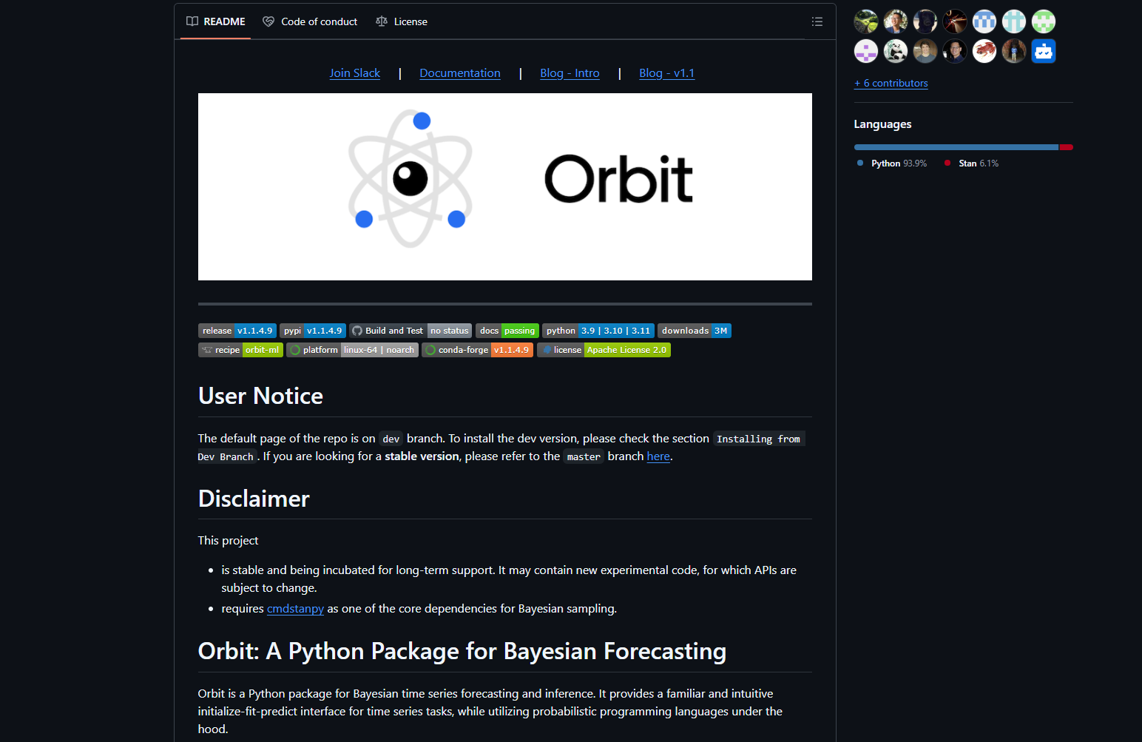Click the release v1.1.4.9 badge
The width and height of the screenshot is (1142, 742).
pos(237,331)
